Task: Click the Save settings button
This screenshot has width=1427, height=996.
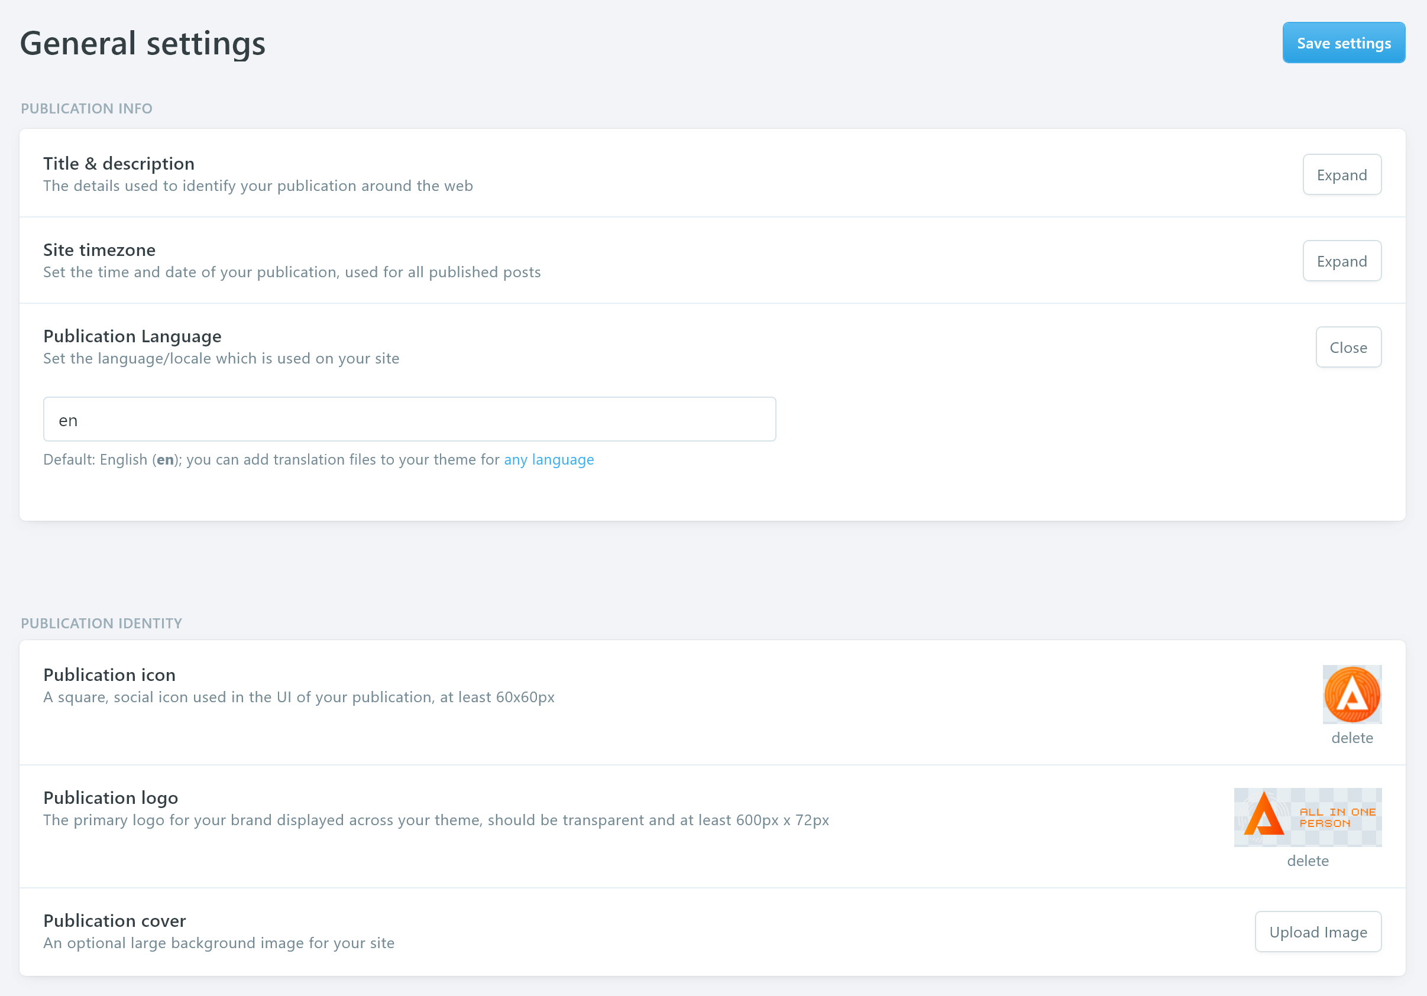Action: (1343, 43)
